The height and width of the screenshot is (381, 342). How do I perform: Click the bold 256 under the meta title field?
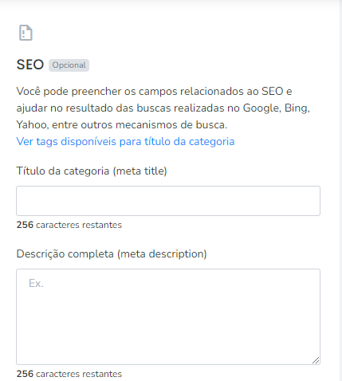coord(25,225)
